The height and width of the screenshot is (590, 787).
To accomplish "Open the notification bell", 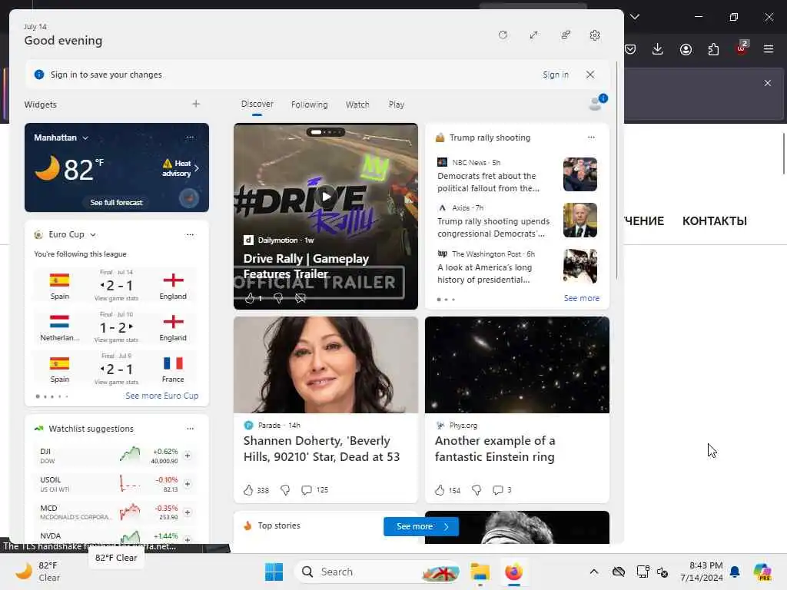I will [x=735, y=572].
